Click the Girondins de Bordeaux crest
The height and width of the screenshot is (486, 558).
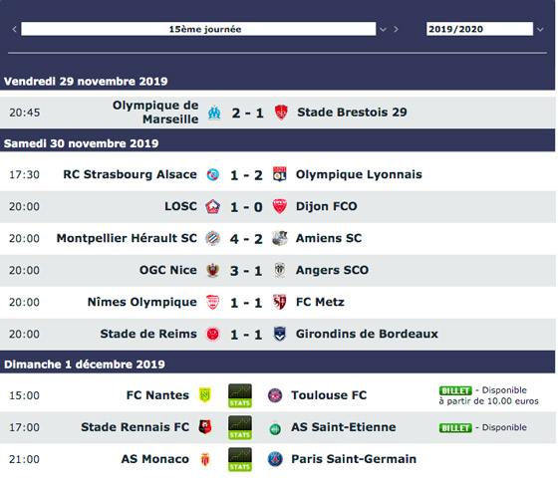point(280,334)
